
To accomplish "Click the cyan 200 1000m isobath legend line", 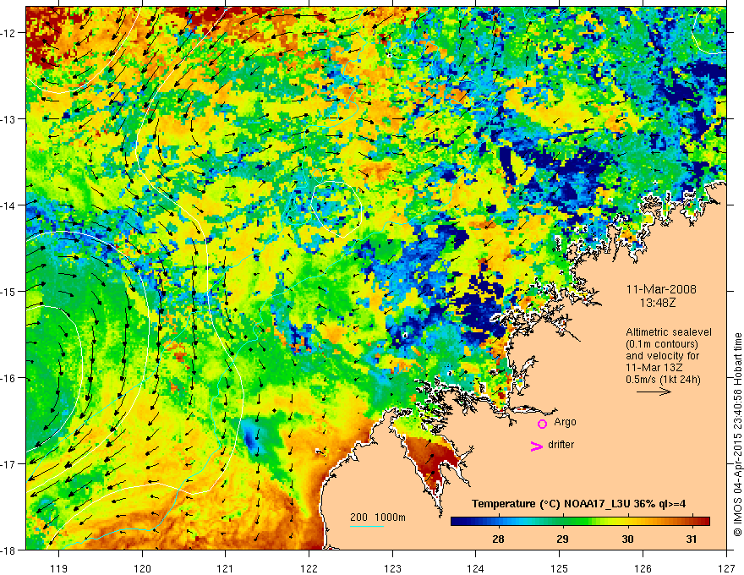I will pos(367,526).
